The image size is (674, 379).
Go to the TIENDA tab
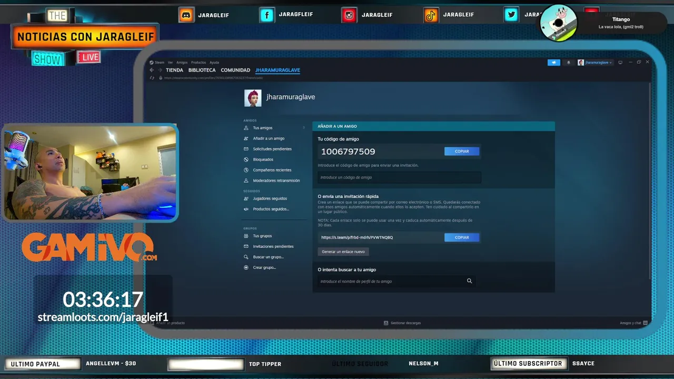(x=174, y=70)
